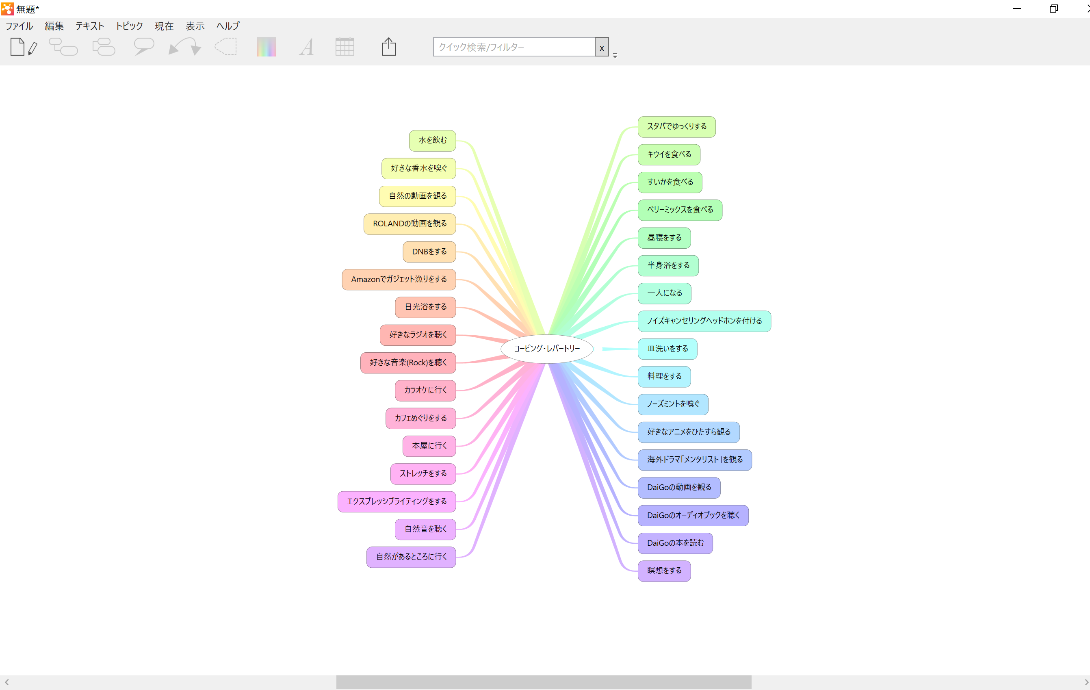Open the rainbow color theme swatch
Screen dimensions: 1090x690
pyautogui.click(x=266, y=47)
